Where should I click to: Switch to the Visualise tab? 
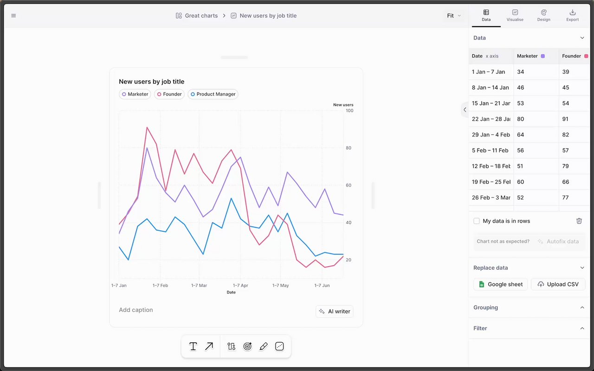click(515, 15)
